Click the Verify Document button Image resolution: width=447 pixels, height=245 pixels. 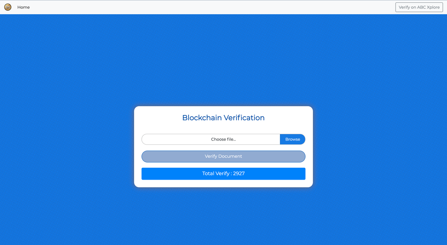point(223,156)
